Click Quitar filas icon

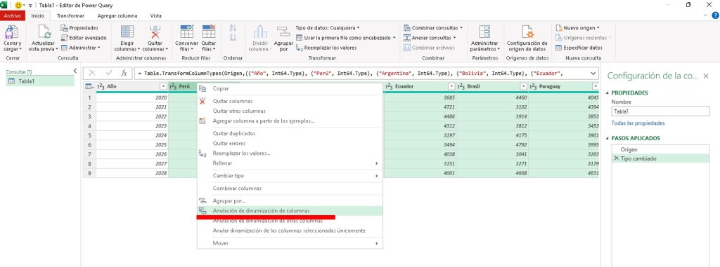208,32
